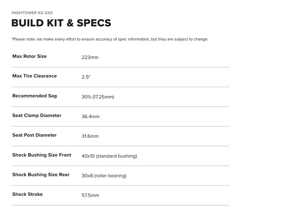Select the Seat Clamp Diameter label
This screenshot has width=281, height=211.
[x=37, y=115]
